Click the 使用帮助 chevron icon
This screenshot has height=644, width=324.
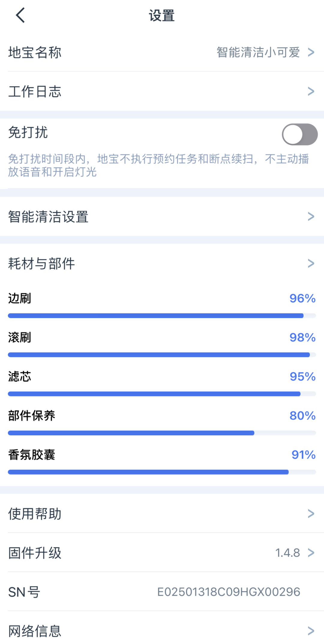pos(311,514)
